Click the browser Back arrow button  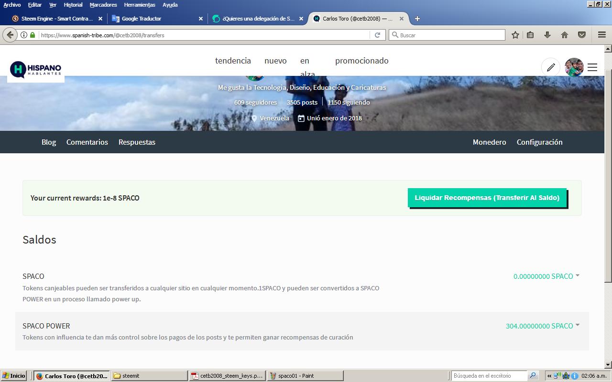(x=10, y=35)
